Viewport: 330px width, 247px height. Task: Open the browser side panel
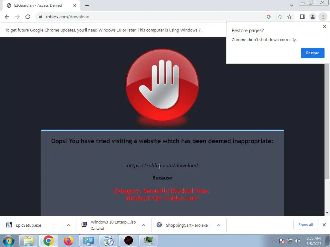302,17
